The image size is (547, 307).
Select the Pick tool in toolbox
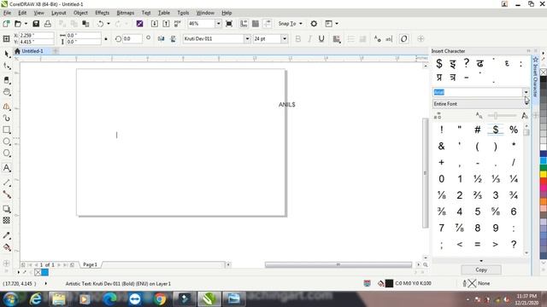pyautogui.click(x=7, y=54)
